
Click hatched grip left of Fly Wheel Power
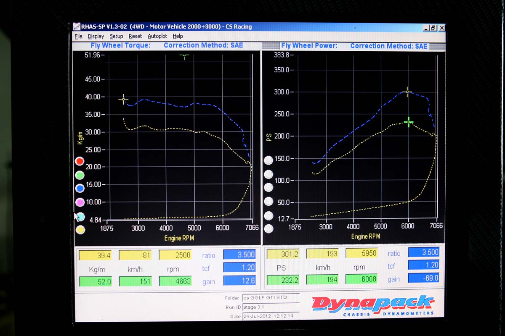pyautogui.click(x=271, y=45)
